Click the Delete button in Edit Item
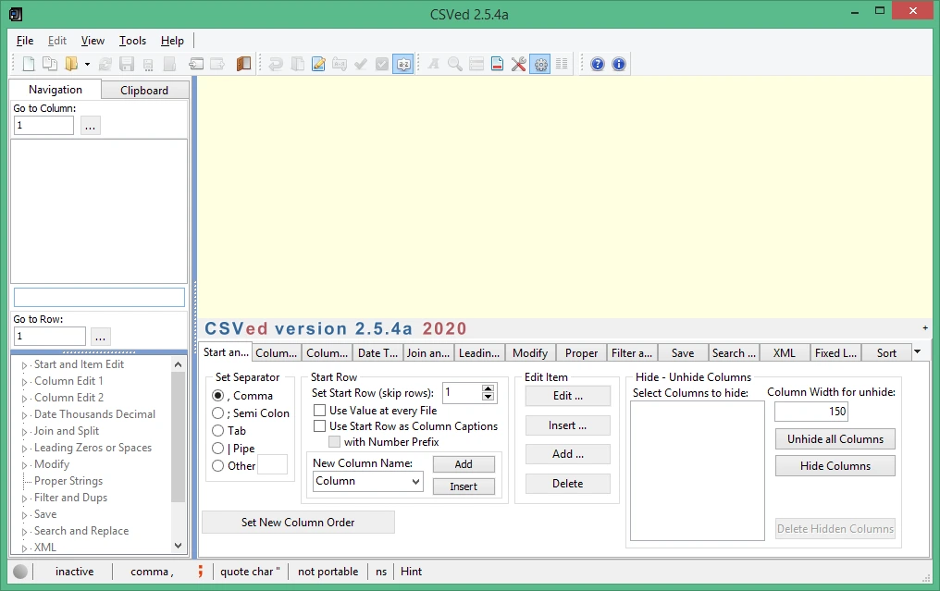This screenshot has height=591, width=940. [568, 483]
